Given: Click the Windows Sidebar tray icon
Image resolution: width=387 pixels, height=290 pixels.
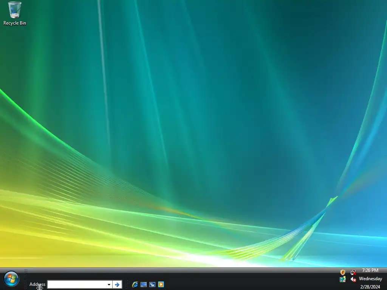Looking at the screenshot, I should (x=342, y=279).
